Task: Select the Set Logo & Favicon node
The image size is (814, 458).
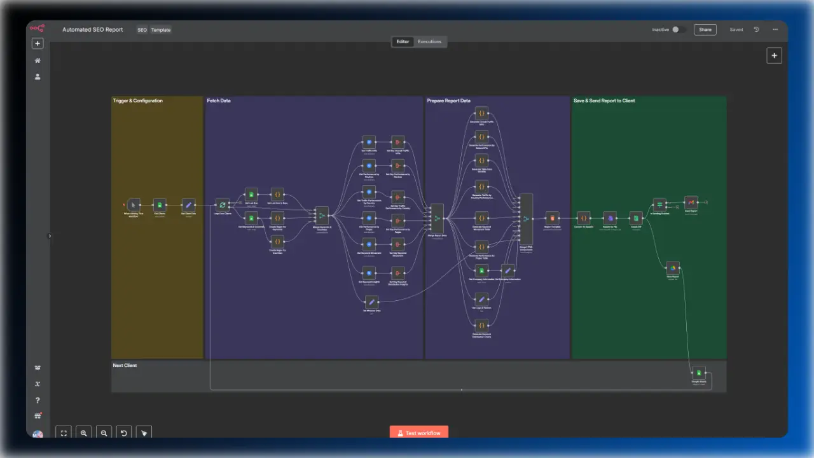Action: coord(481,299)
